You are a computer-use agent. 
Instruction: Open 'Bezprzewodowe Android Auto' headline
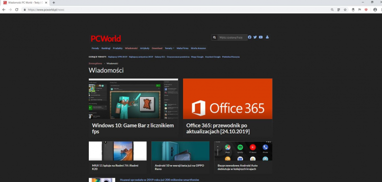[238, 167]
